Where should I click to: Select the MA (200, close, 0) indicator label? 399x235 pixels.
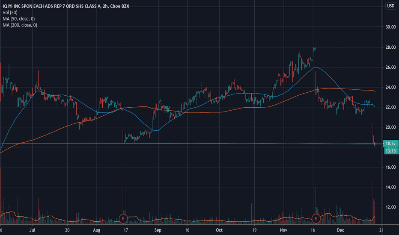[20, 25]
